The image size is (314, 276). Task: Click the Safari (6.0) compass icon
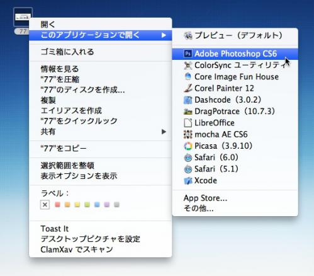[x=188, y=158]
